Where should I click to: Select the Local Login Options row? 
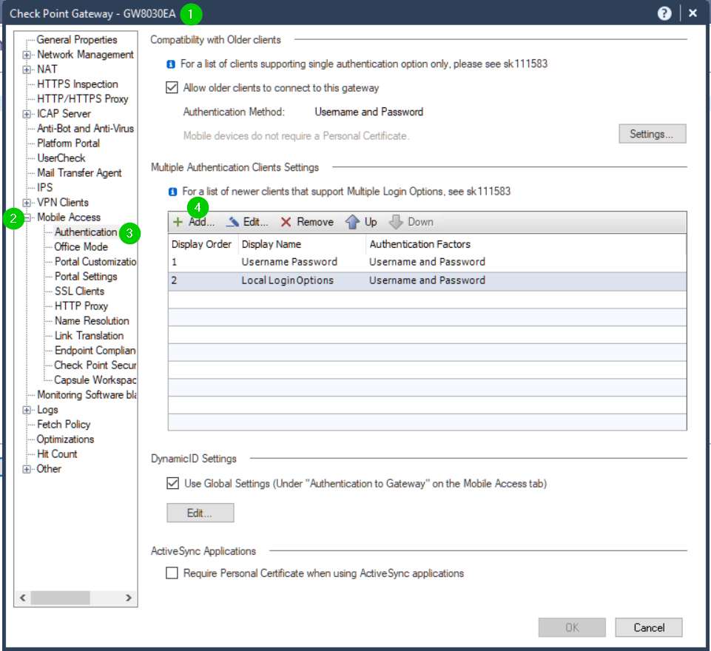pos(287,280)
